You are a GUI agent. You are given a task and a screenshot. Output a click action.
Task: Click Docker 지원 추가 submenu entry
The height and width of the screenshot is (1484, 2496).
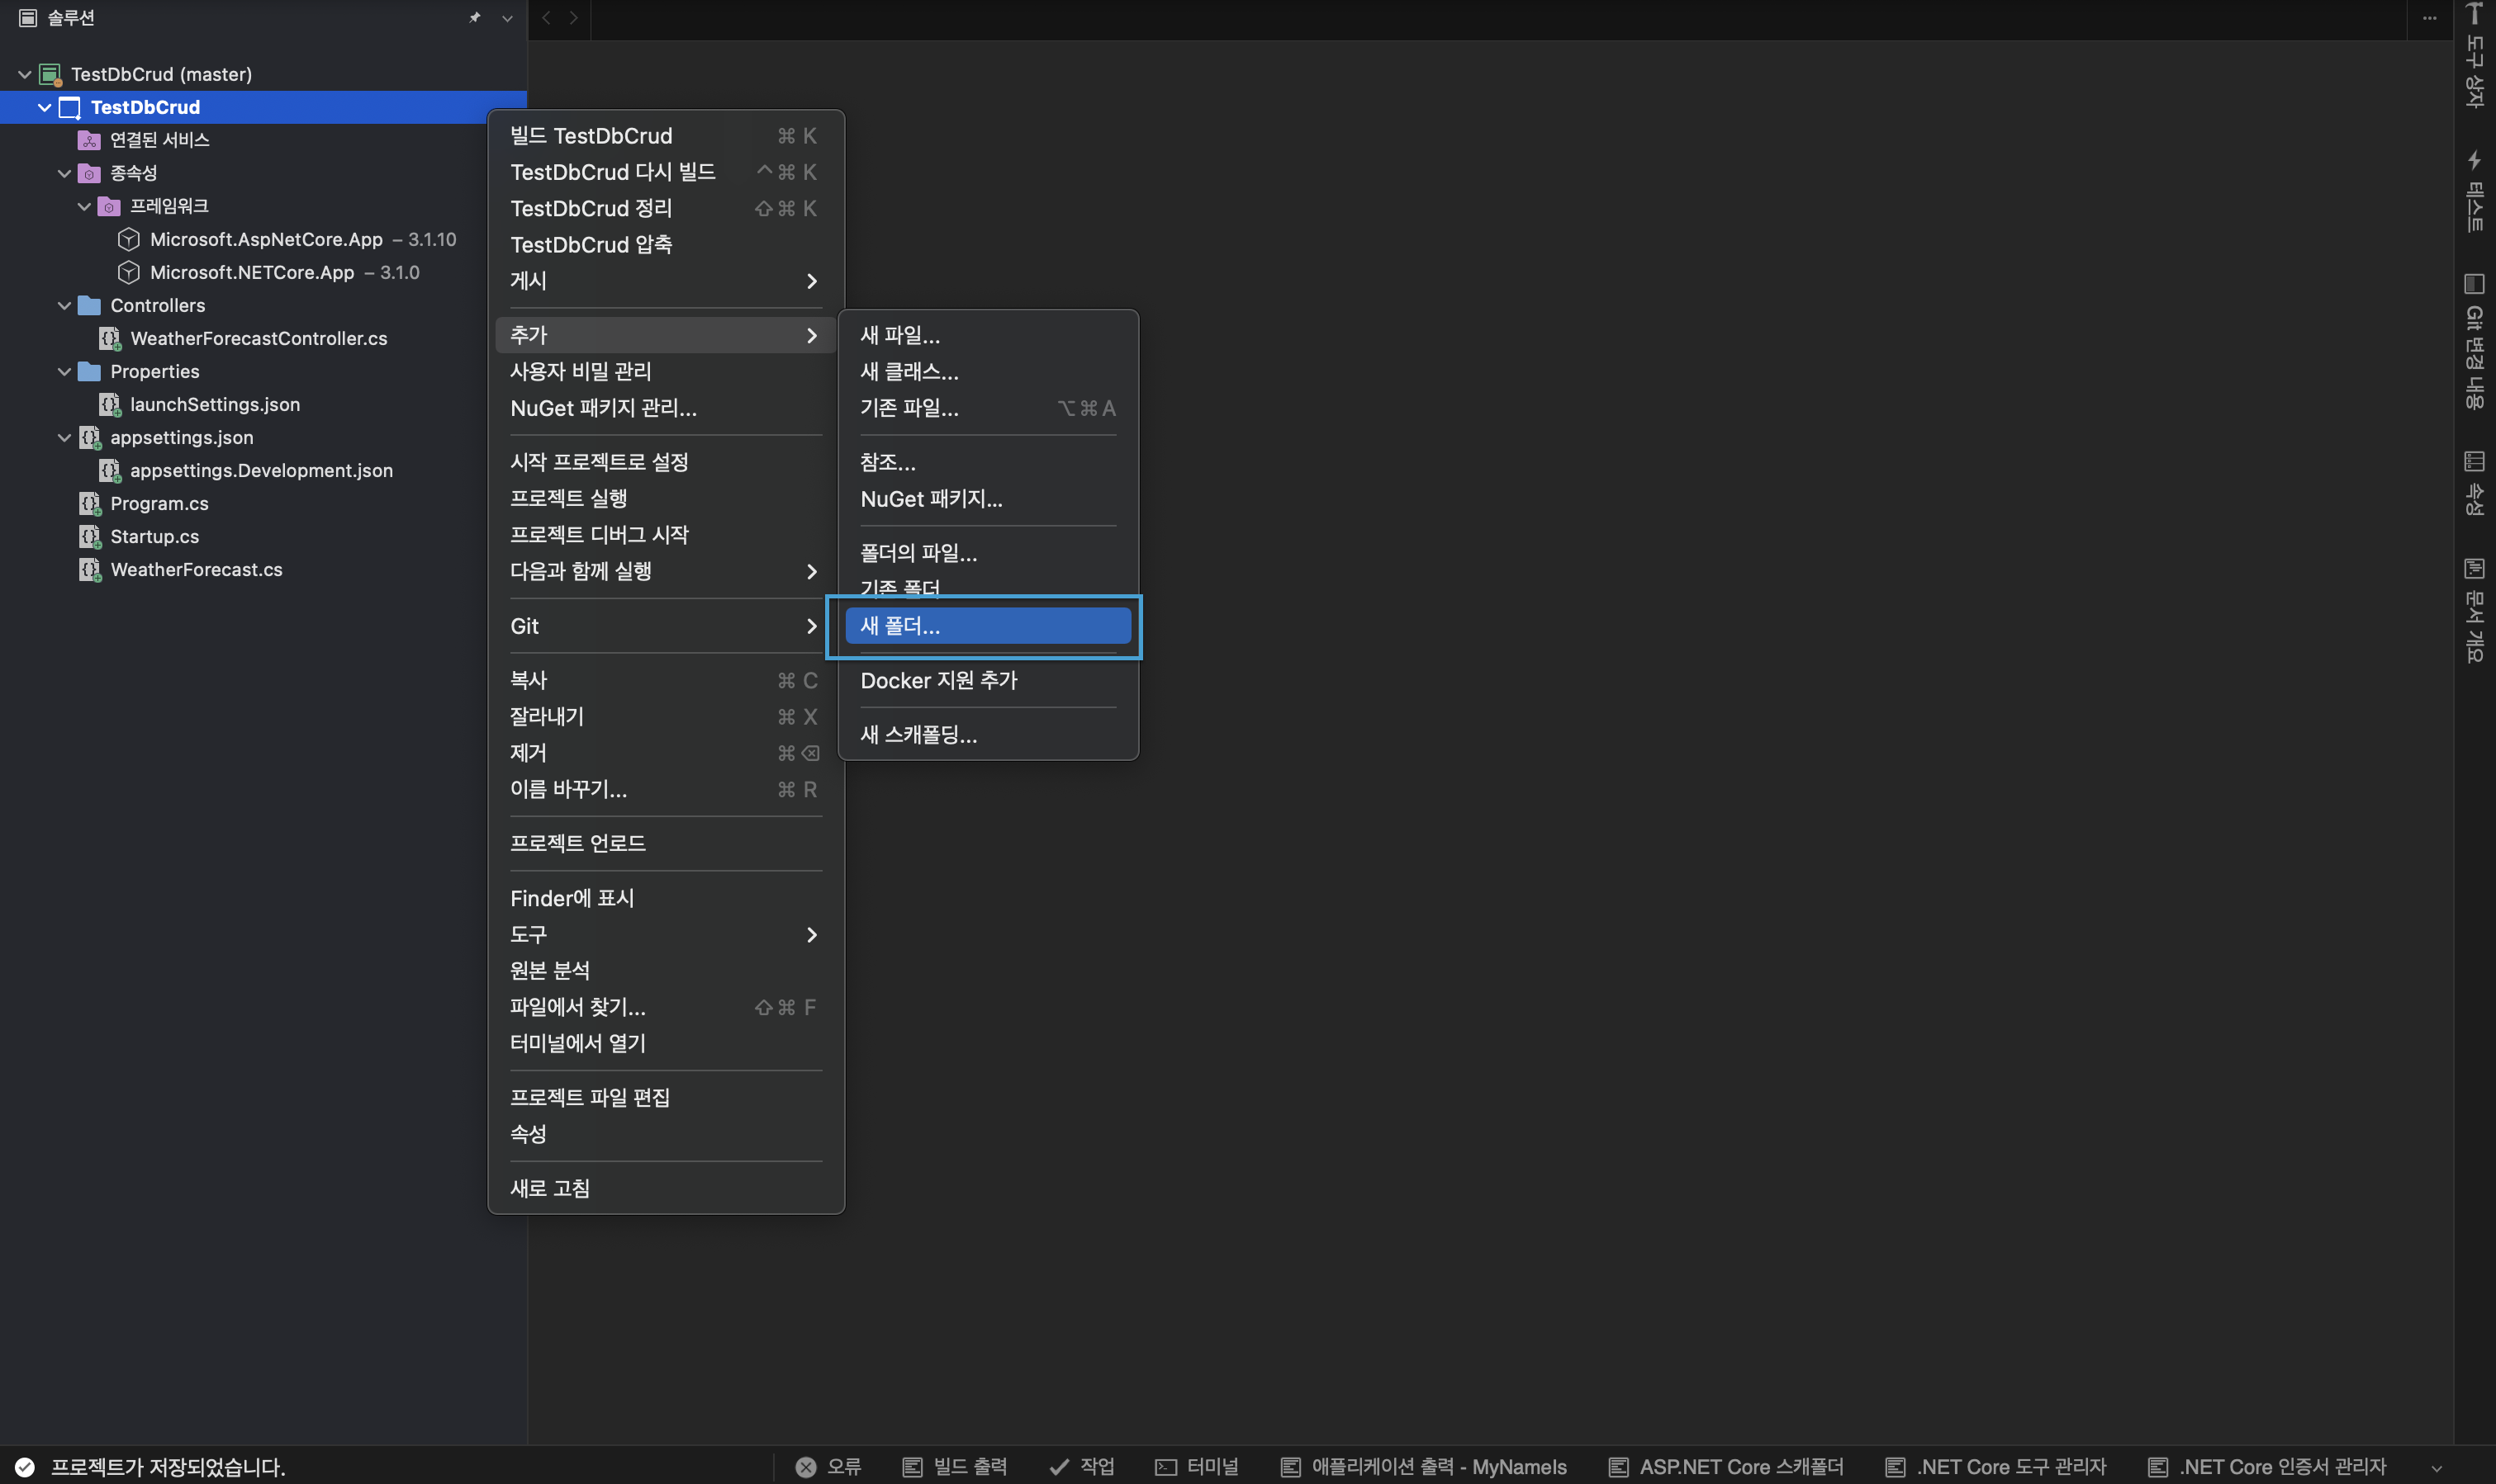938,680
